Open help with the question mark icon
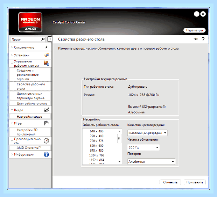This screenshot has width=217, height=197. click(203, 39)
